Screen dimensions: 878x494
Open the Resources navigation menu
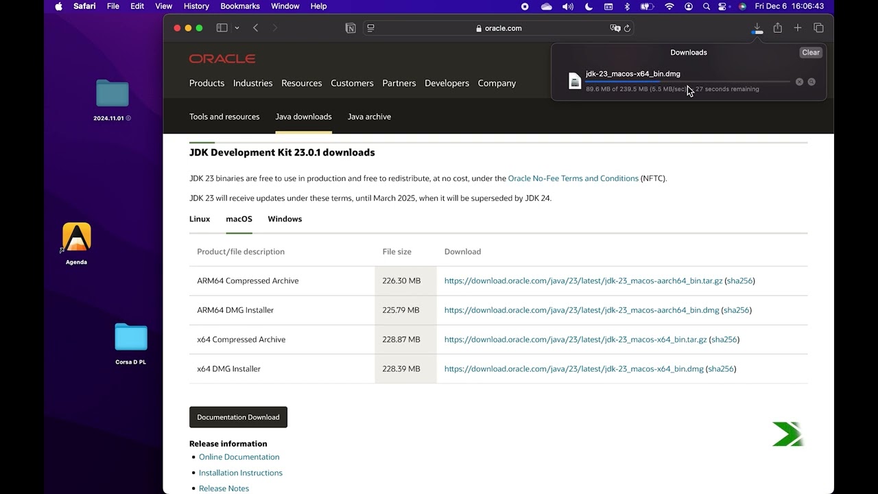click(301, 83)
